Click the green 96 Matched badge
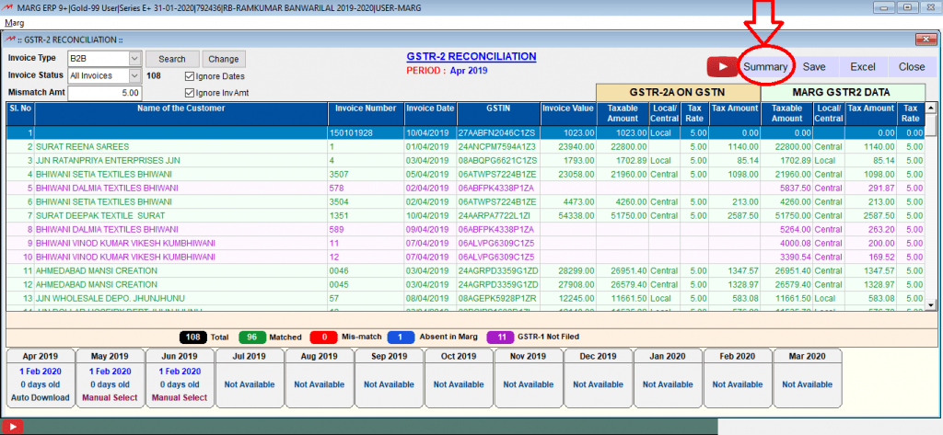 pos(252,338)
